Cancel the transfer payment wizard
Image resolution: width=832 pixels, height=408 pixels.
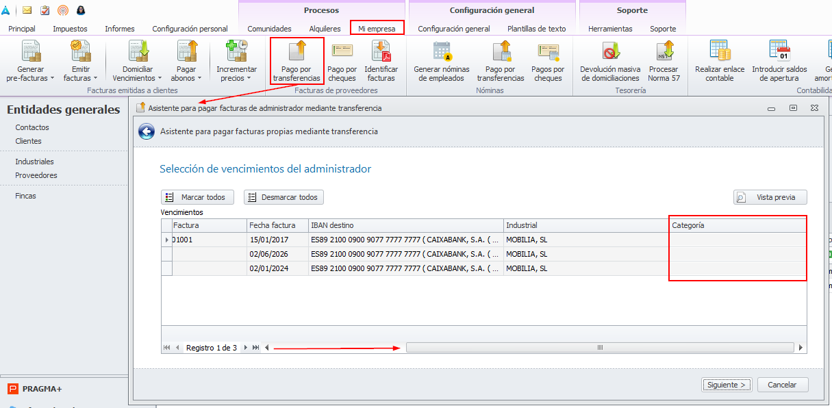tap(782, 385)
